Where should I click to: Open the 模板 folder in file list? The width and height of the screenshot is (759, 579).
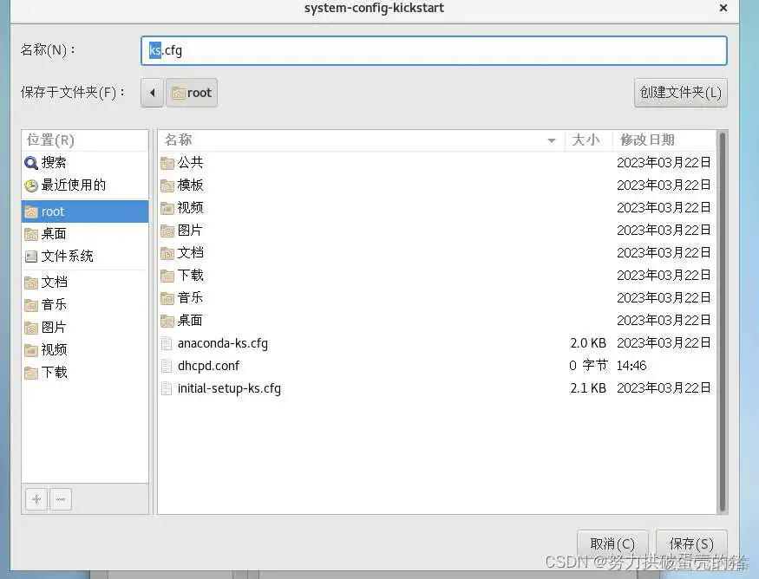190,185
